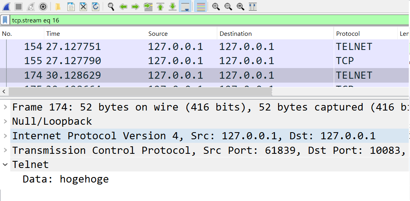Select packet number 154 TELNET row
This screenshot has height=201, width=410.
[205, 46]
